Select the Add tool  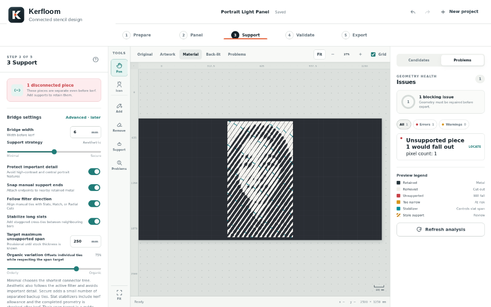click(x=119, y=108)
